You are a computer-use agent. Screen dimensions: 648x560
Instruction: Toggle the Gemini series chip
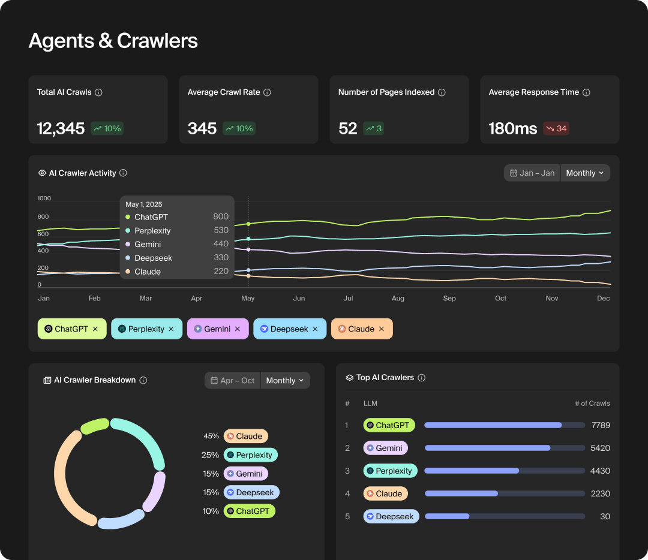point(218,329)
